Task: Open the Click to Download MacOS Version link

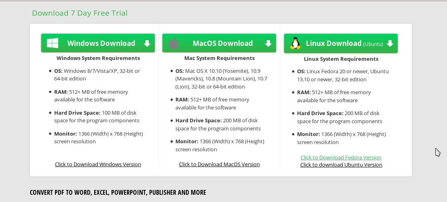Action: click(219, 164)
